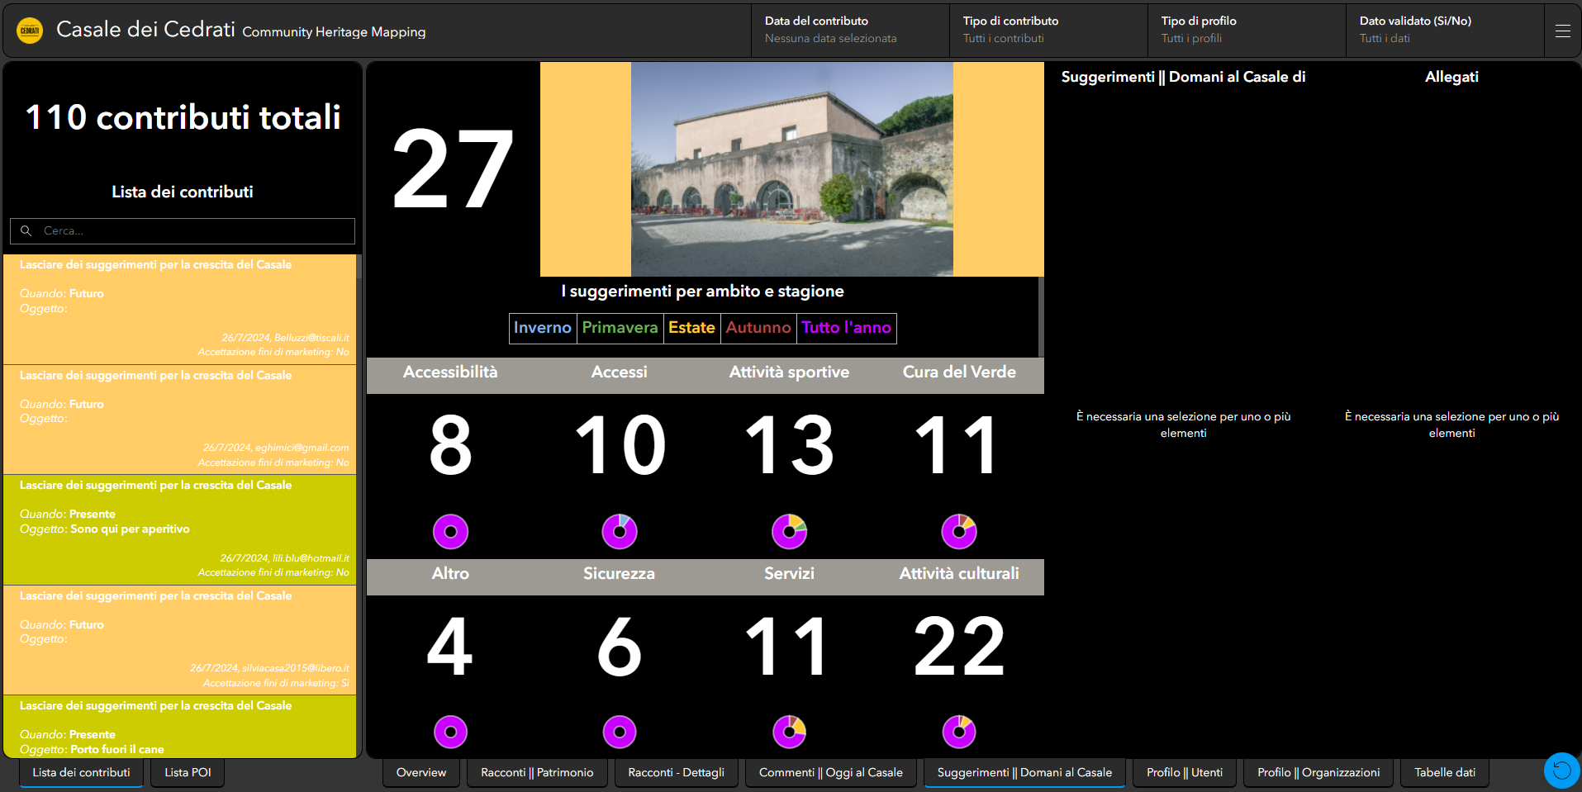Go to the Profilo || Organizzazioni tab
The image size is (1582, 792).
[1318, 773]
